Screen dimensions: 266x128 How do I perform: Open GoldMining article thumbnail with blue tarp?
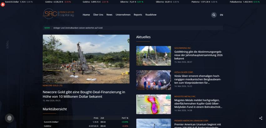(x=154, y=56)
